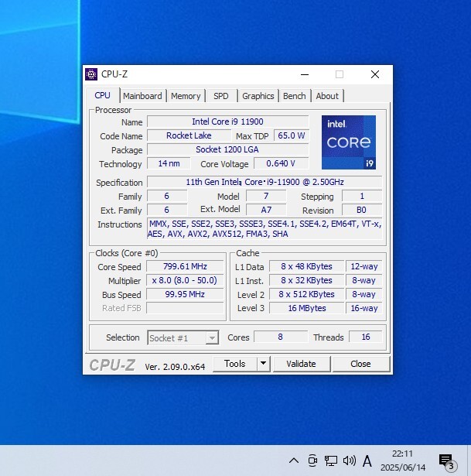Click the Multiplier value 'x 8.0 (8.0 - 50.0)'
This screenshot has height=476, width=471.
pos(185,280)
